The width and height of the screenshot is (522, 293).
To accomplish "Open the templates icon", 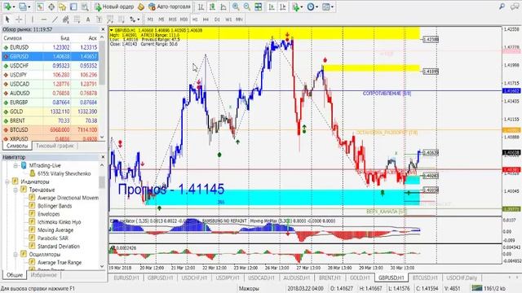I will click(x=326, y=7).
